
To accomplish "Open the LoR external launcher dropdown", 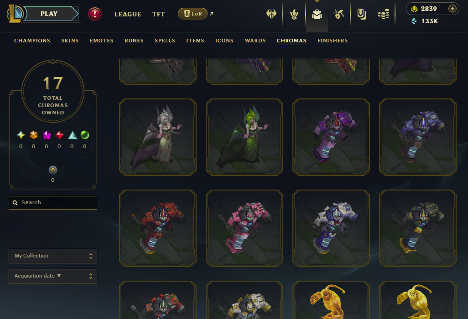I will click(192, 14).
